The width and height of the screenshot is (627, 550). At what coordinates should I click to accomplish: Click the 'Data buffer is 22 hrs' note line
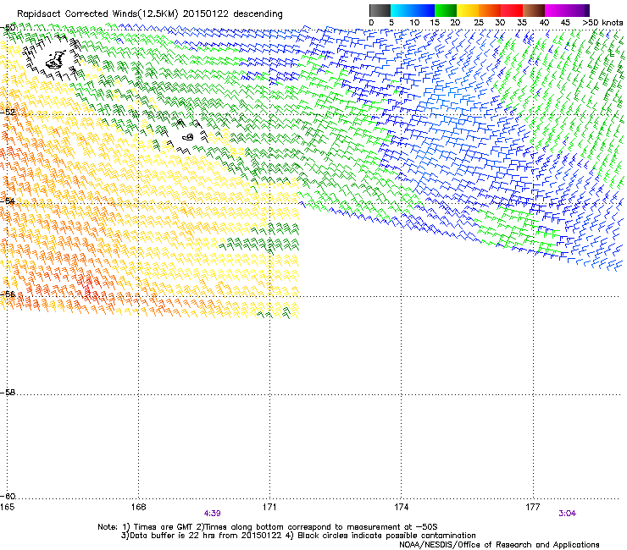pyautogui.click(x=298, y=536)
